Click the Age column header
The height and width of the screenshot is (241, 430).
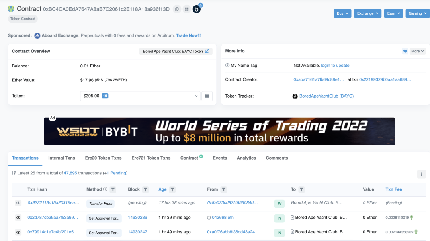click(x=162, y=189)
